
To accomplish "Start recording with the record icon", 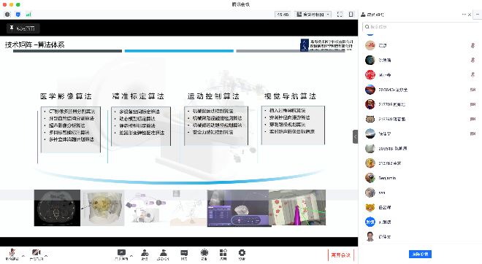I will [204, 255].
